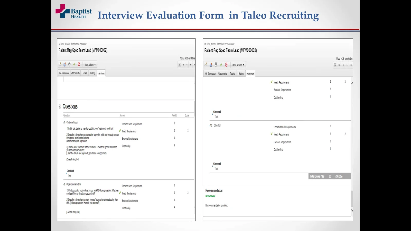
Task: Jump to the last candidate navigation arrow
Action: [x=194, y=65]
